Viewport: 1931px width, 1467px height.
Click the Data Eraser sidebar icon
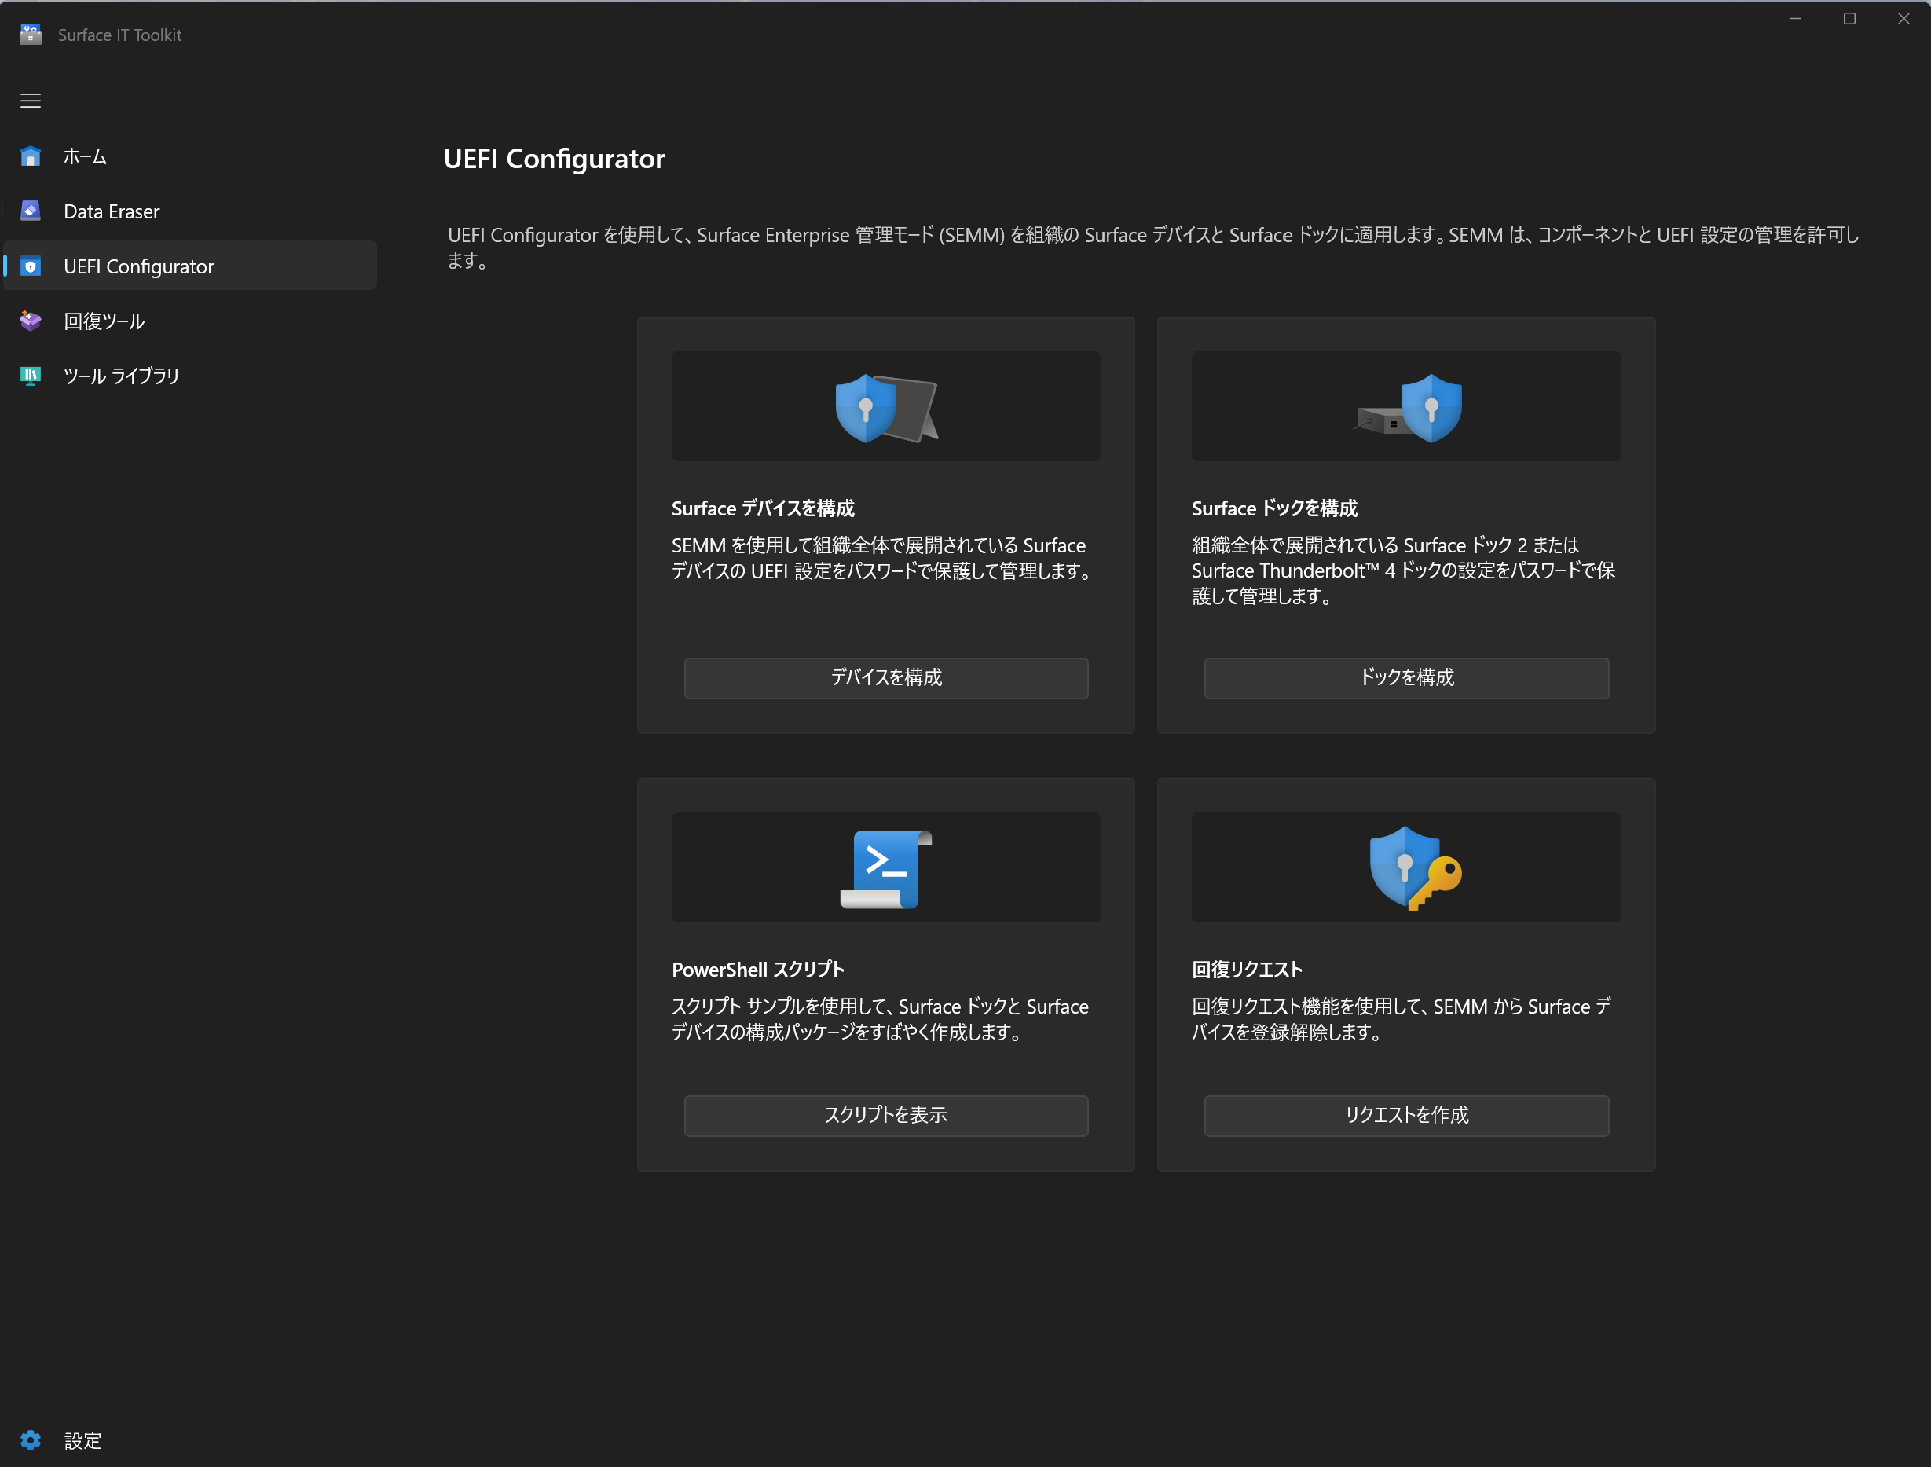(31, 211)
